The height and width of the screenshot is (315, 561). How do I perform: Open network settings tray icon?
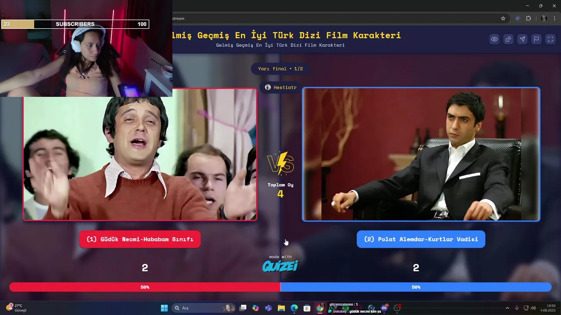[x=526, y=308]
